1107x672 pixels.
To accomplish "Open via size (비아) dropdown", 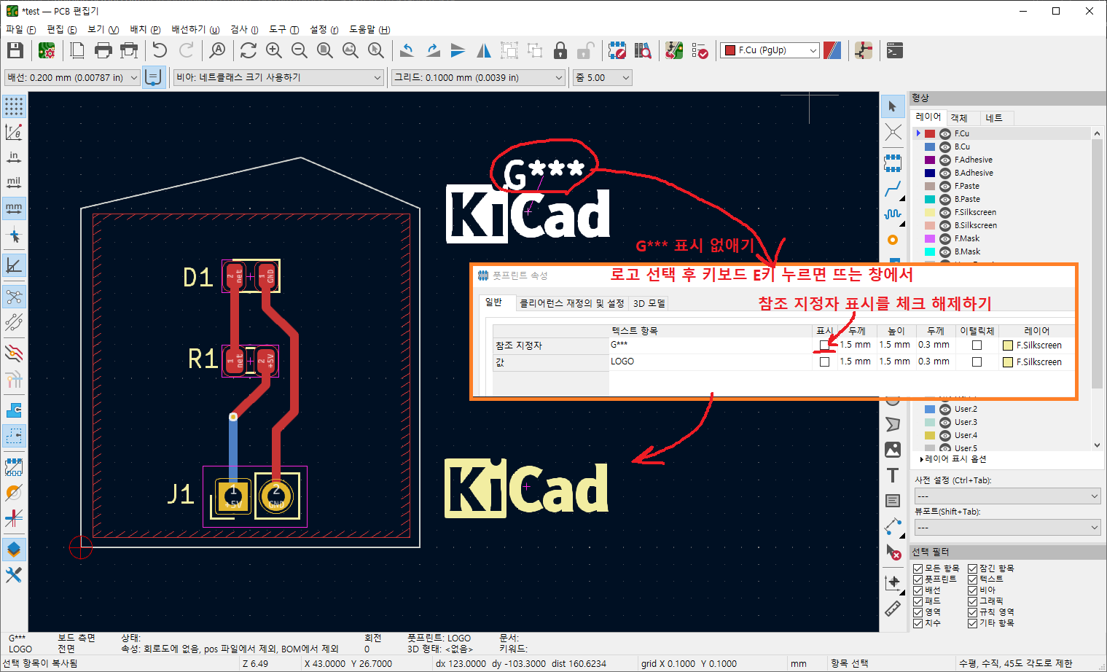I will click(x=278, y=77).
